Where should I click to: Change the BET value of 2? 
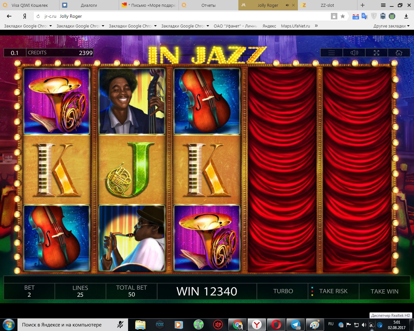(x=29, y=291)
